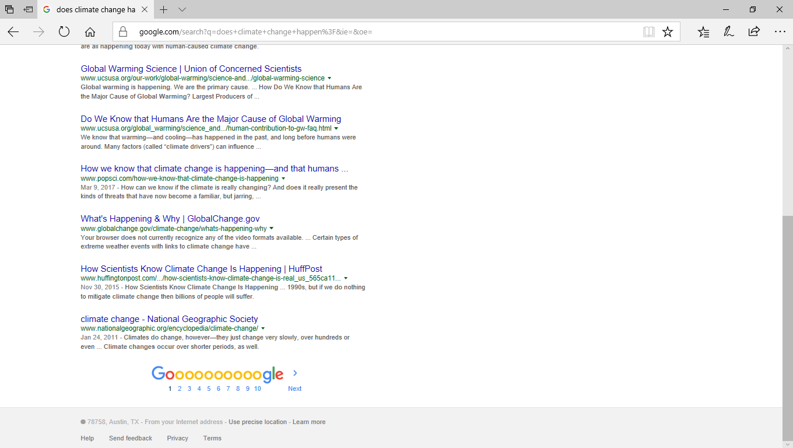This screenshot has height=448, width=793.
Task: Click the forward navigation arrow
Action: (x=38, y=32)
